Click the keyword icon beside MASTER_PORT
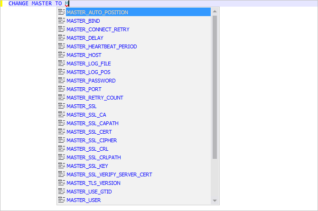Screen dimensions: 318x211 62,89
